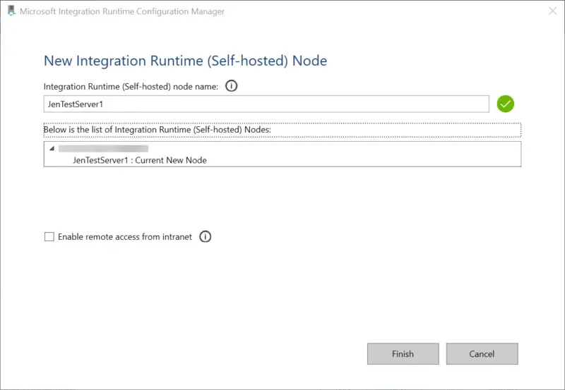Close the Configuration Manager window

552,11
